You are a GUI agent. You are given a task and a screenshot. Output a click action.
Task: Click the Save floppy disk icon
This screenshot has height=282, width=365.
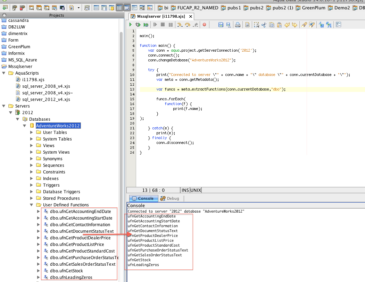click(x=221, y=25)
